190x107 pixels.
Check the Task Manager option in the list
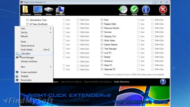pyautogui.click(x=102, y=49)
